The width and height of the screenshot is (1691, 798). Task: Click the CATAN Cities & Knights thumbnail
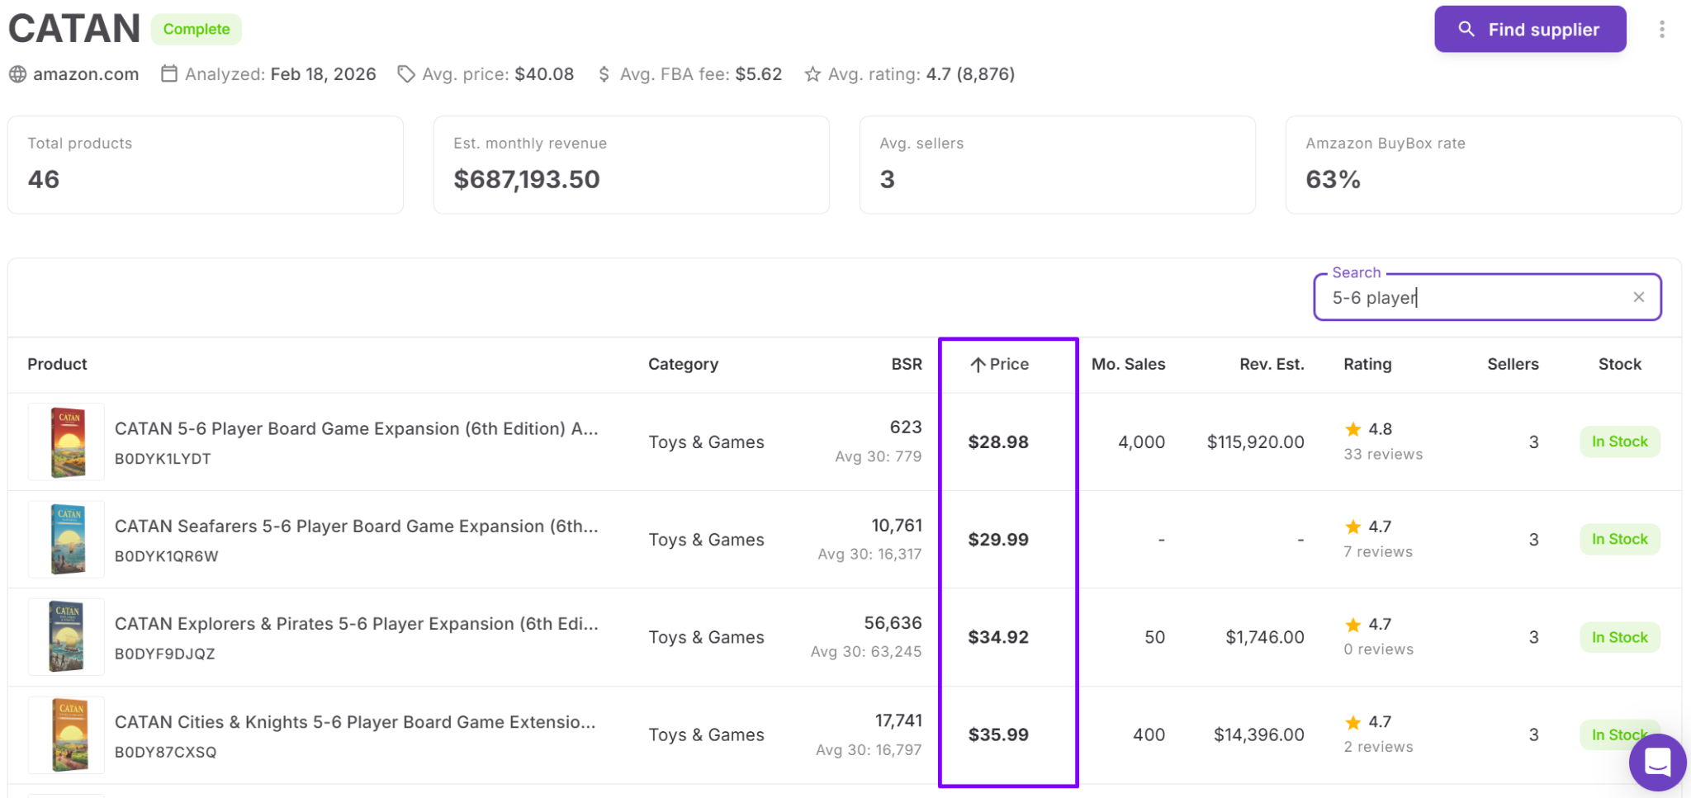point(66,734)
